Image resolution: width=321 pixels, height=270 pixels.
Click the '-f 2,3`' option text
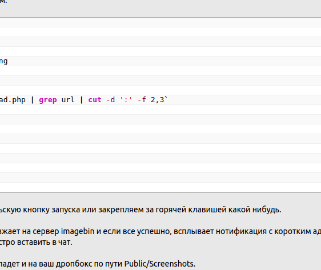[153, 100]
